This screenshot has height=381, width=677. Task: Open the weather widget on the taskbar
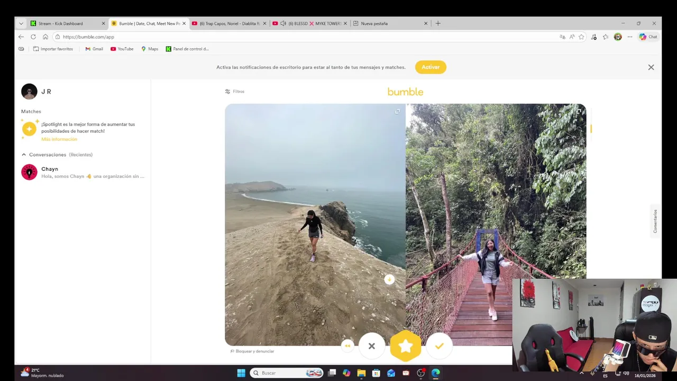pyautogui.click(x=41, y=373)
